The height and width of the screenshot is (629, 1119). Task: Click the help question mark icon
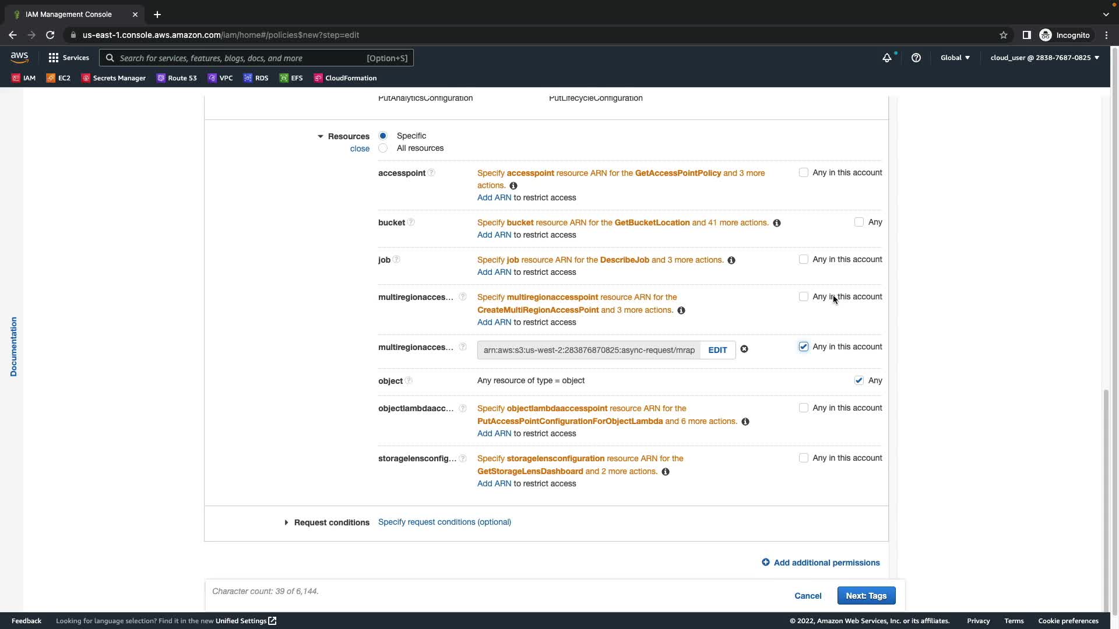(916, 58)
